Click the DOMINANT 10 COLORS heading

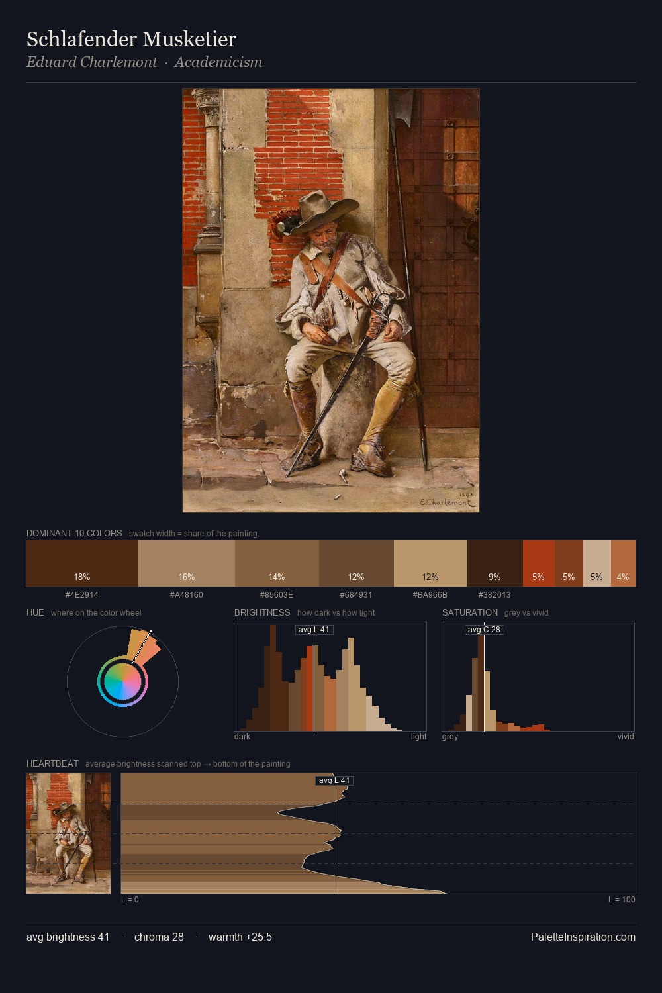point(74,533)
